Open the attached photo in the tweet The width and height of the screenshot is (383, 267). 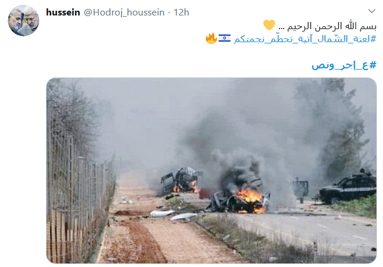click(211, 170)
